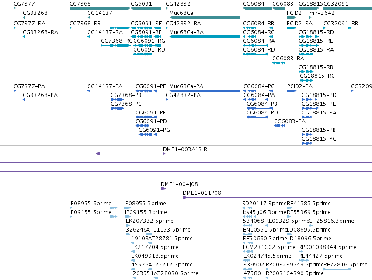Select the CG7368-RC transcript glyph
This screenshot has height=280, width=372.
[x=116, y=45]
